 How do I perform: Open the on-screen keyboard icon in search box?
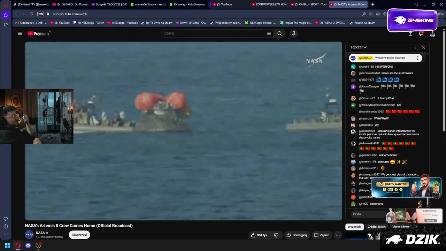click(269, 33)
